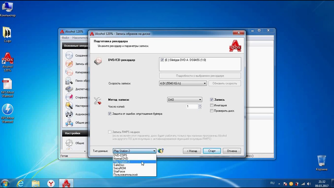Screen dimensions: 334x188
Task: Choose SecuROM from the list
Action: [x=134, y=168]
